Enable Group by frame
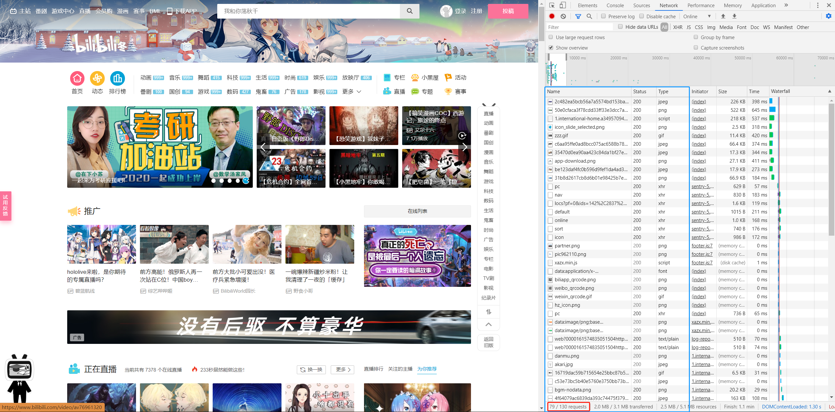 696,37
